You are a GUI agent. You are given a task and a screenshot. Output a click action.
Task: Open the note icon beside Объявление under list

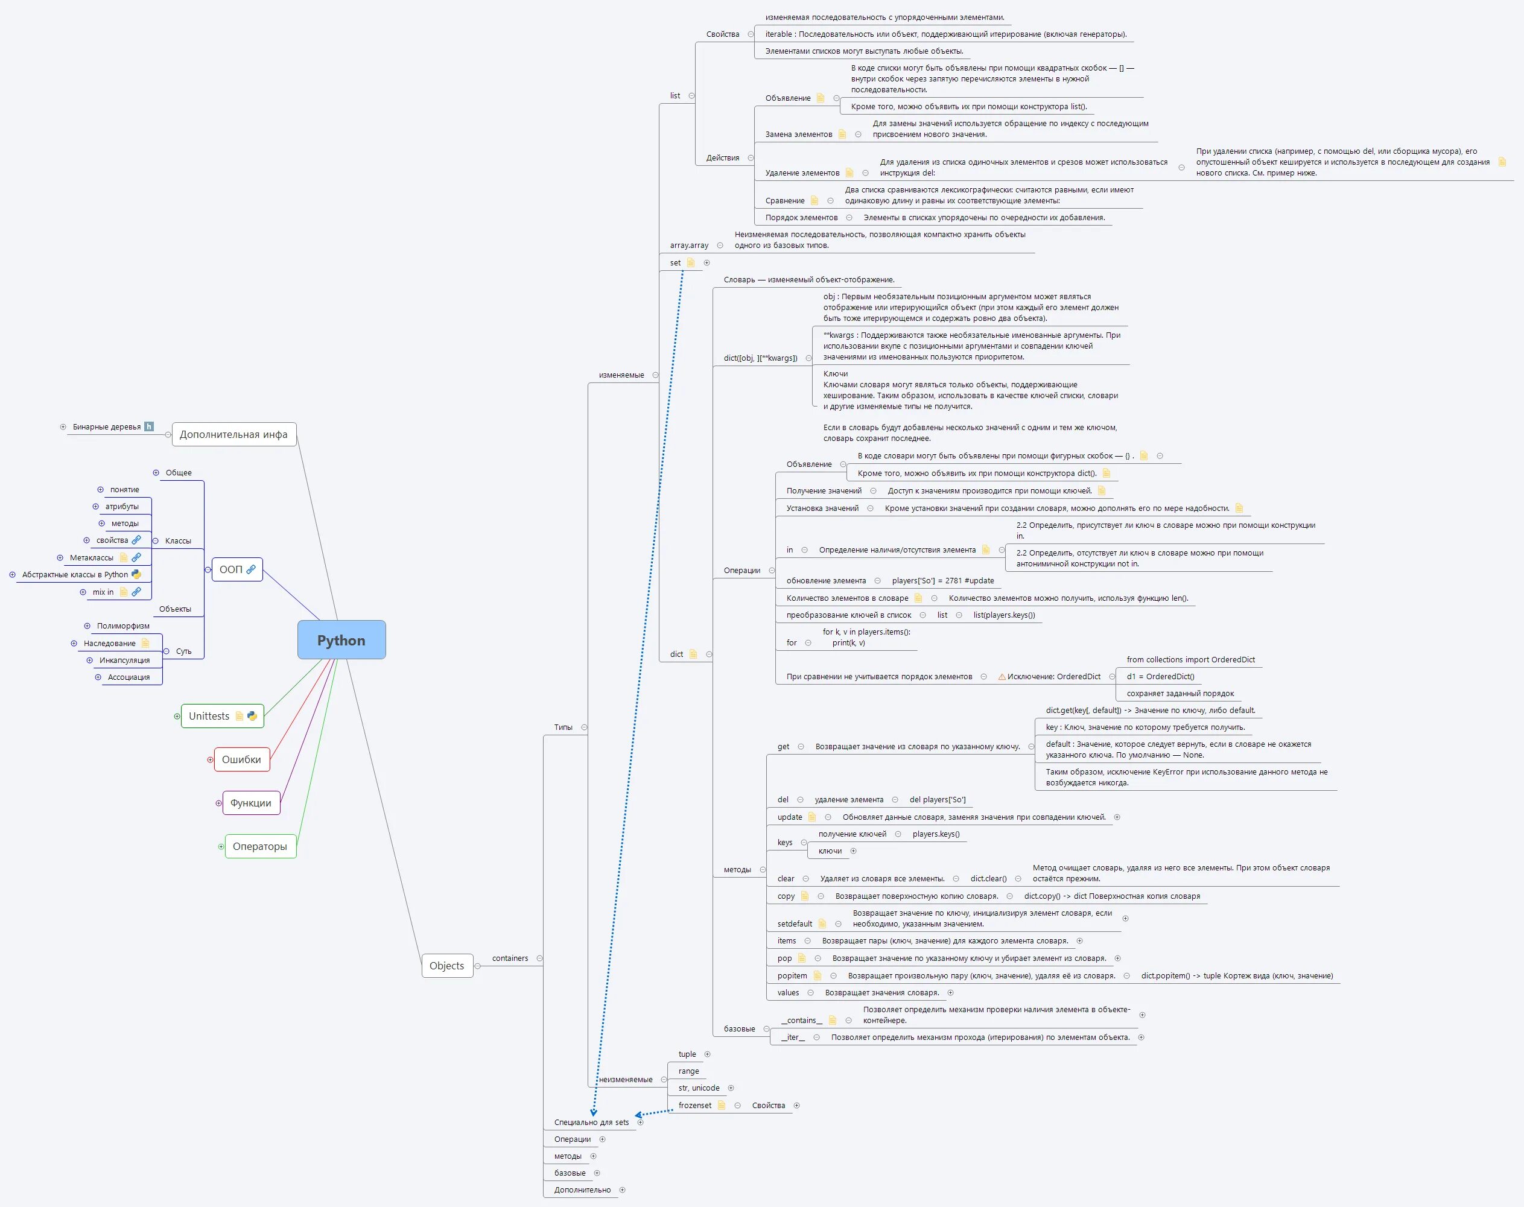coord(820,98)
